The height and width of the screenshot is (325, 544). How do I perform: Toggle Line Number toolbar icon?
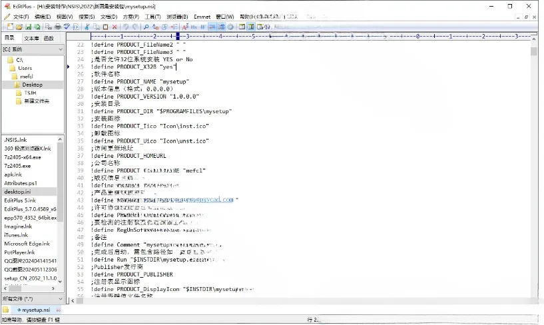[221, 27]
